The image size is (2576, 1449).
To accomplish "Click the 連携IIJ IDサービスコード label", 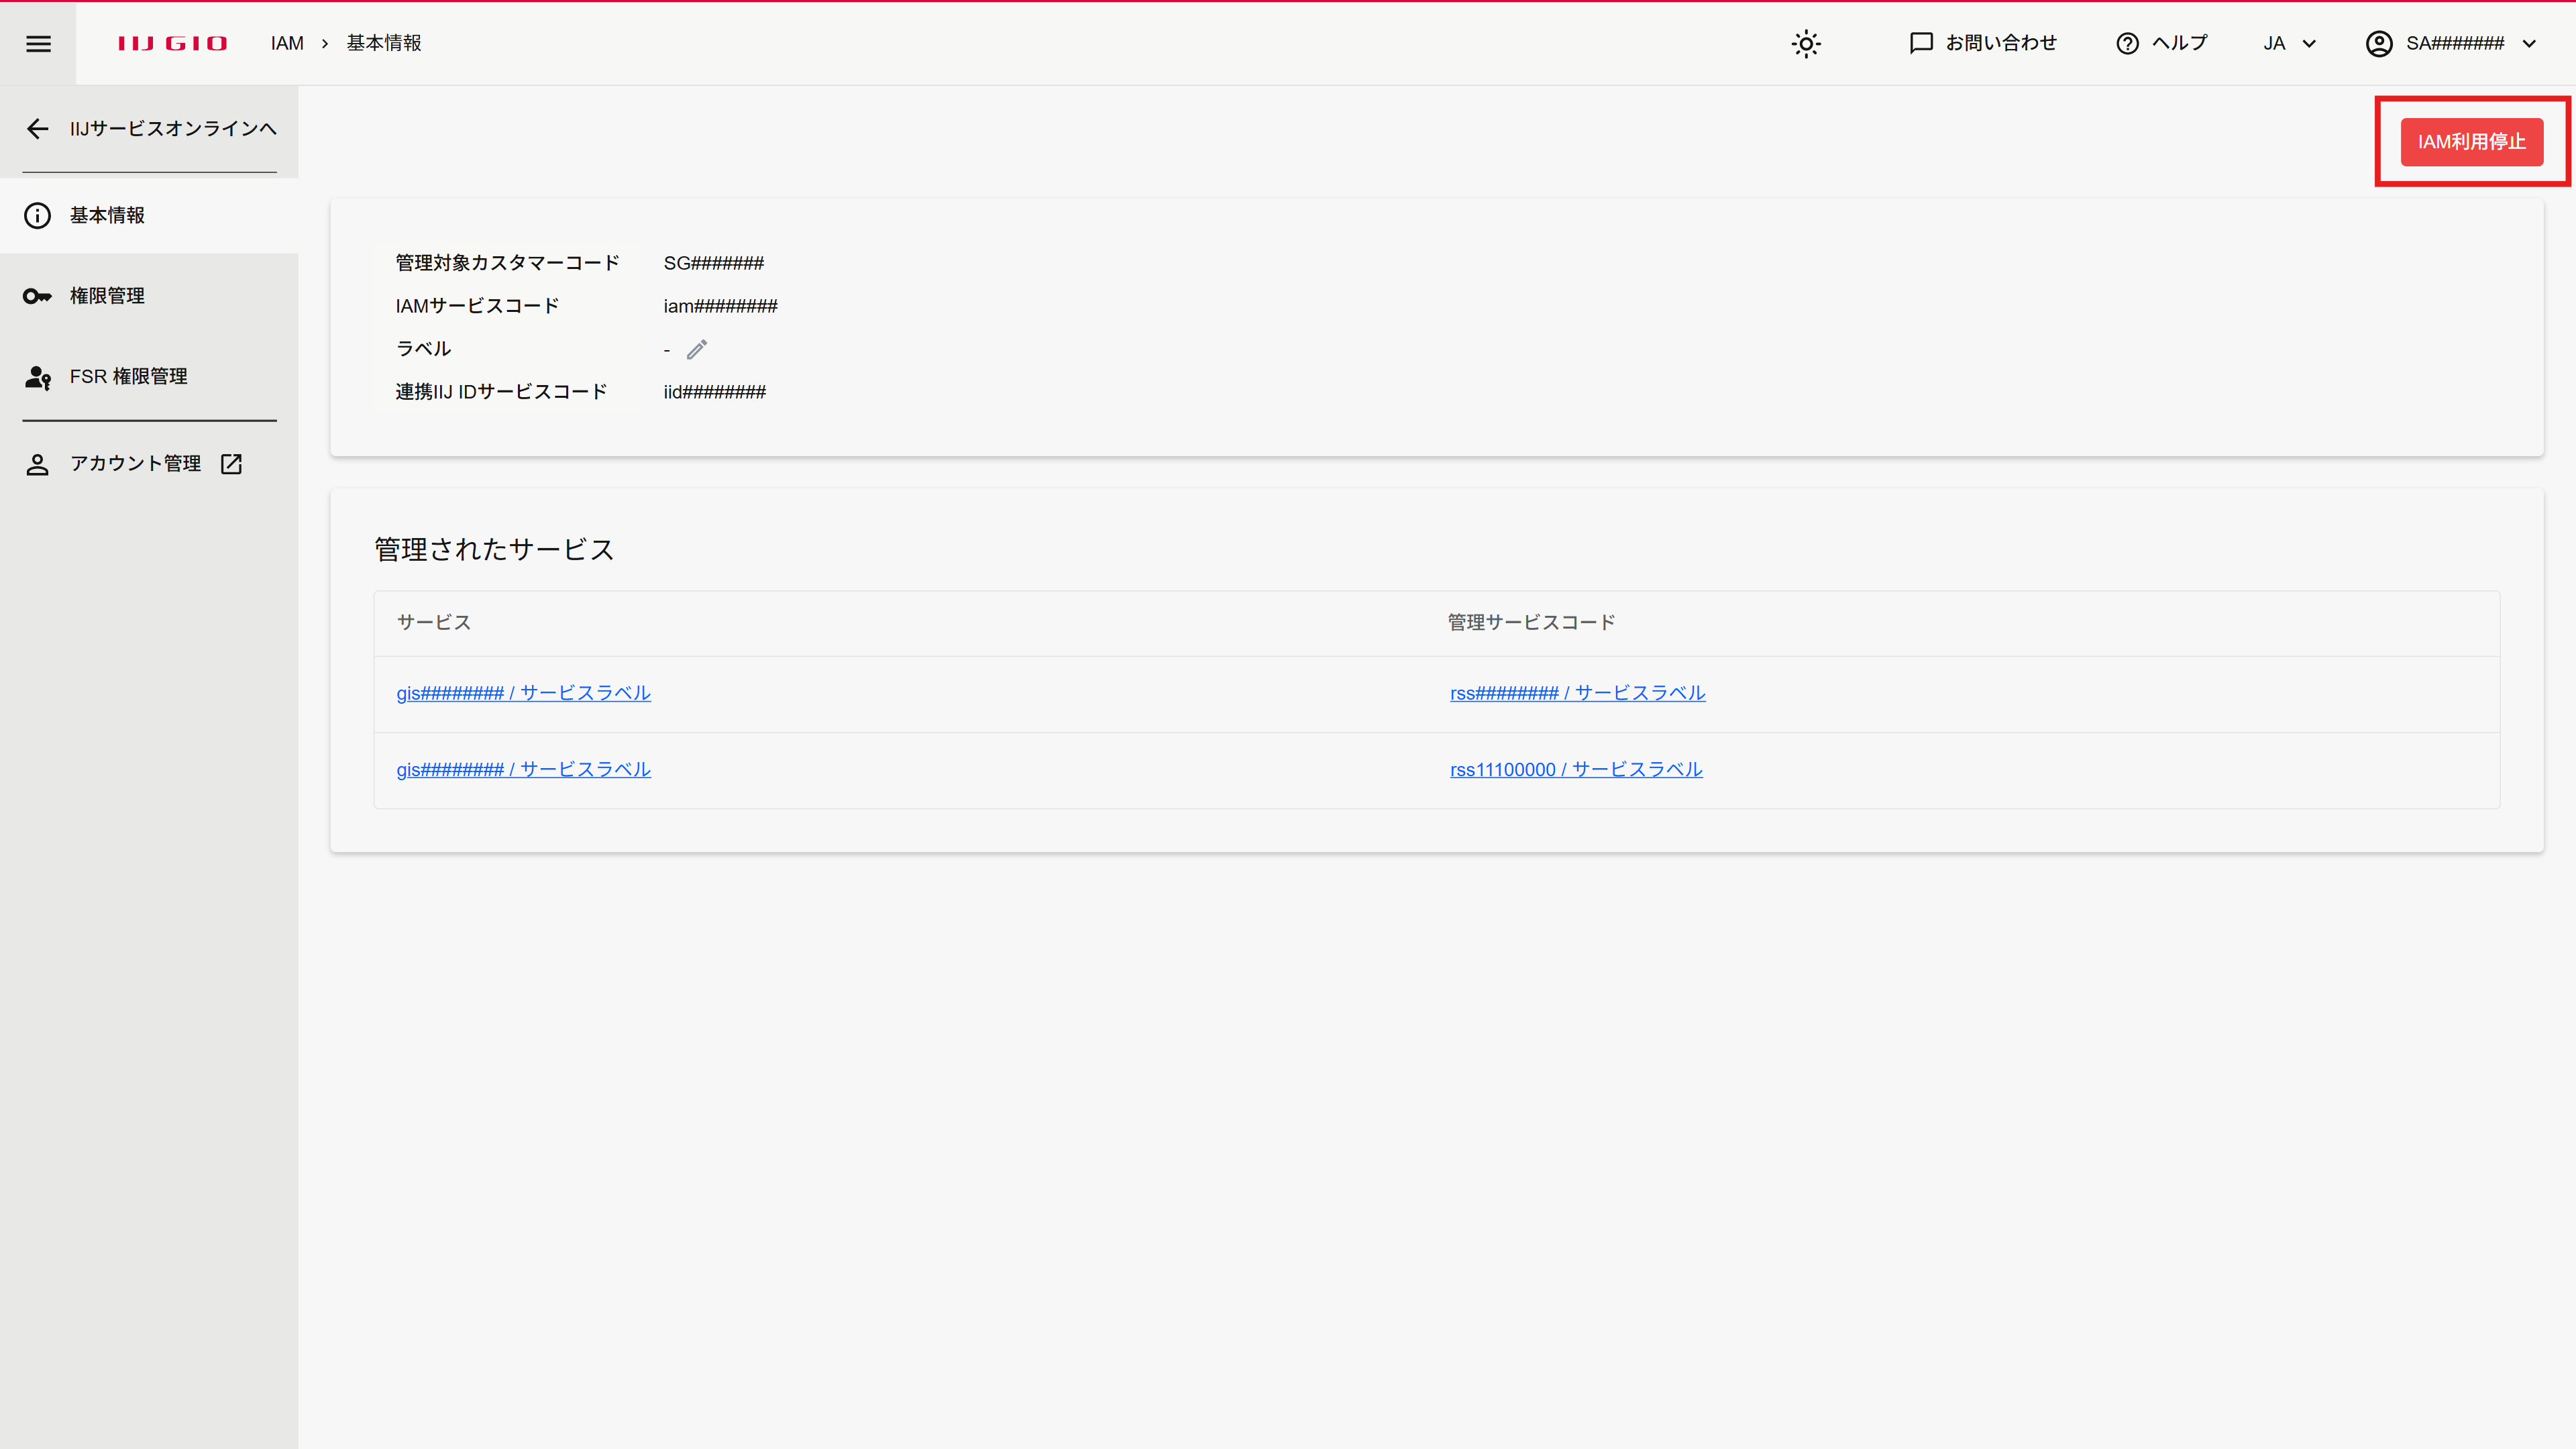I will (x=501, y=392).
